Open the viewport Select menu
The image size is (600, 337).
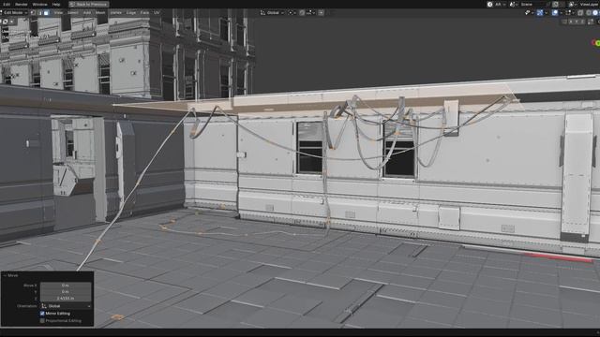(x=73, y=12)
